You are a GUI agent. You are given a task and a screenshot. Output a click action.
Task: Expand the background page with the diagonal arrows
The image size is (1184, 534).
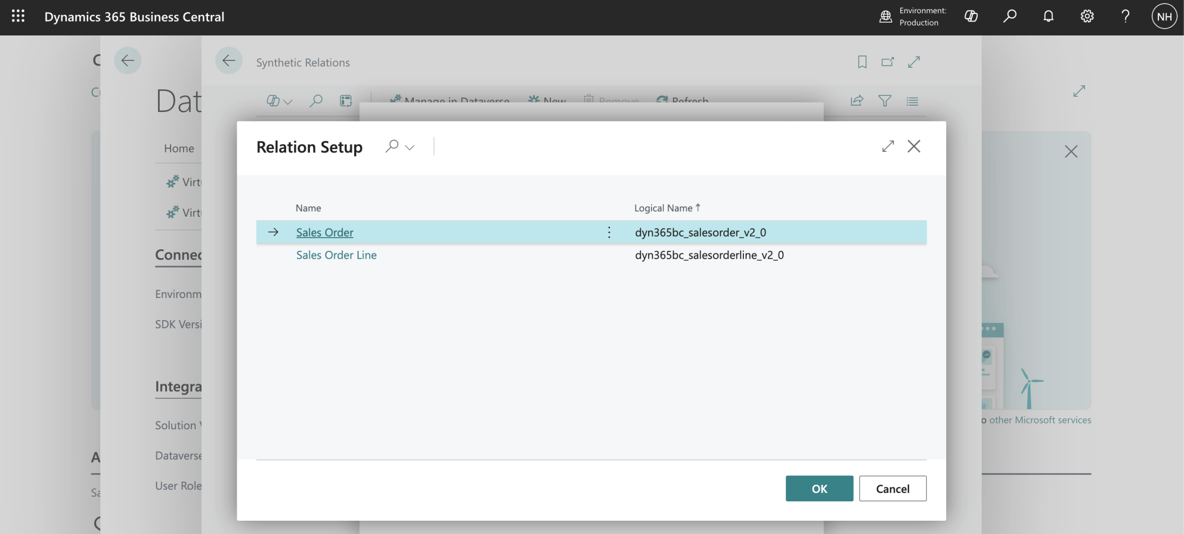click(1079, 91)
